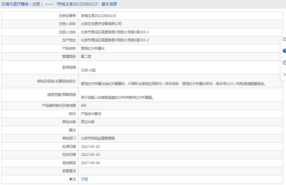Click the address value in the 注册人住所 row

click(x=115, y=32)
